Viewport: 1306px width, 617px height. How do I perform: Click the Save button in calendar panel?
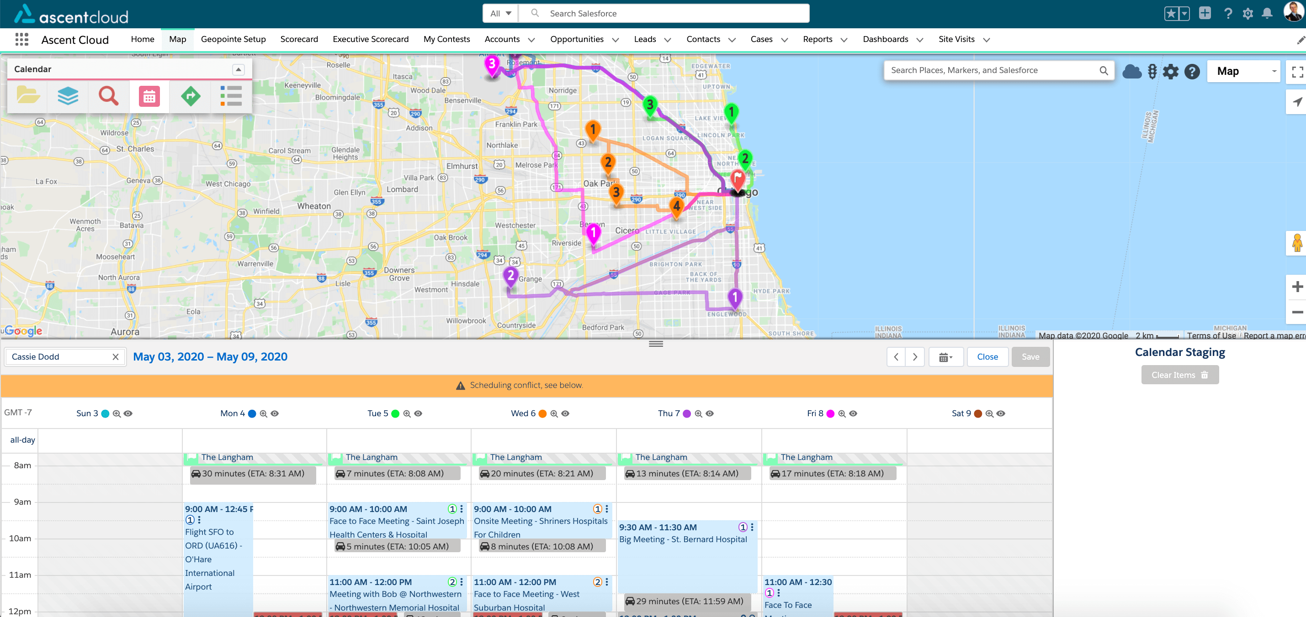1031,357
